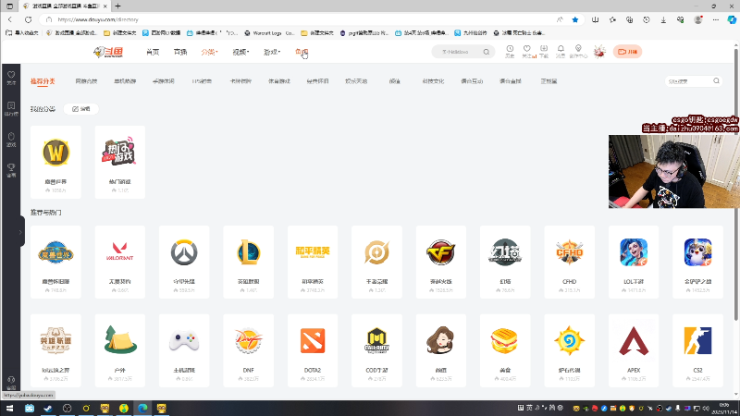This screenshot has height=416, width=740.
Task: Open the user avatar in the header
Action: (x=599, y=52)
